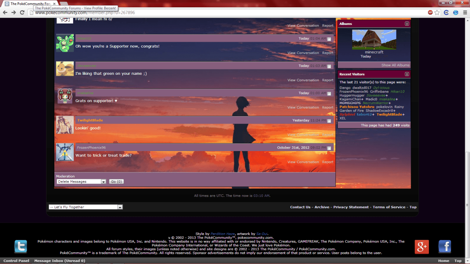Open the Control Panel bottom bar item
The height and width of the screenshot is (264, 470).
pos(16,261)
